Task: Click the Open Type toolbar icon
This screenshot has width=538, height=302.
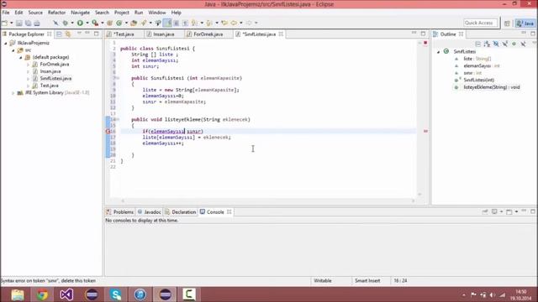Action: (x=134, y=23)
